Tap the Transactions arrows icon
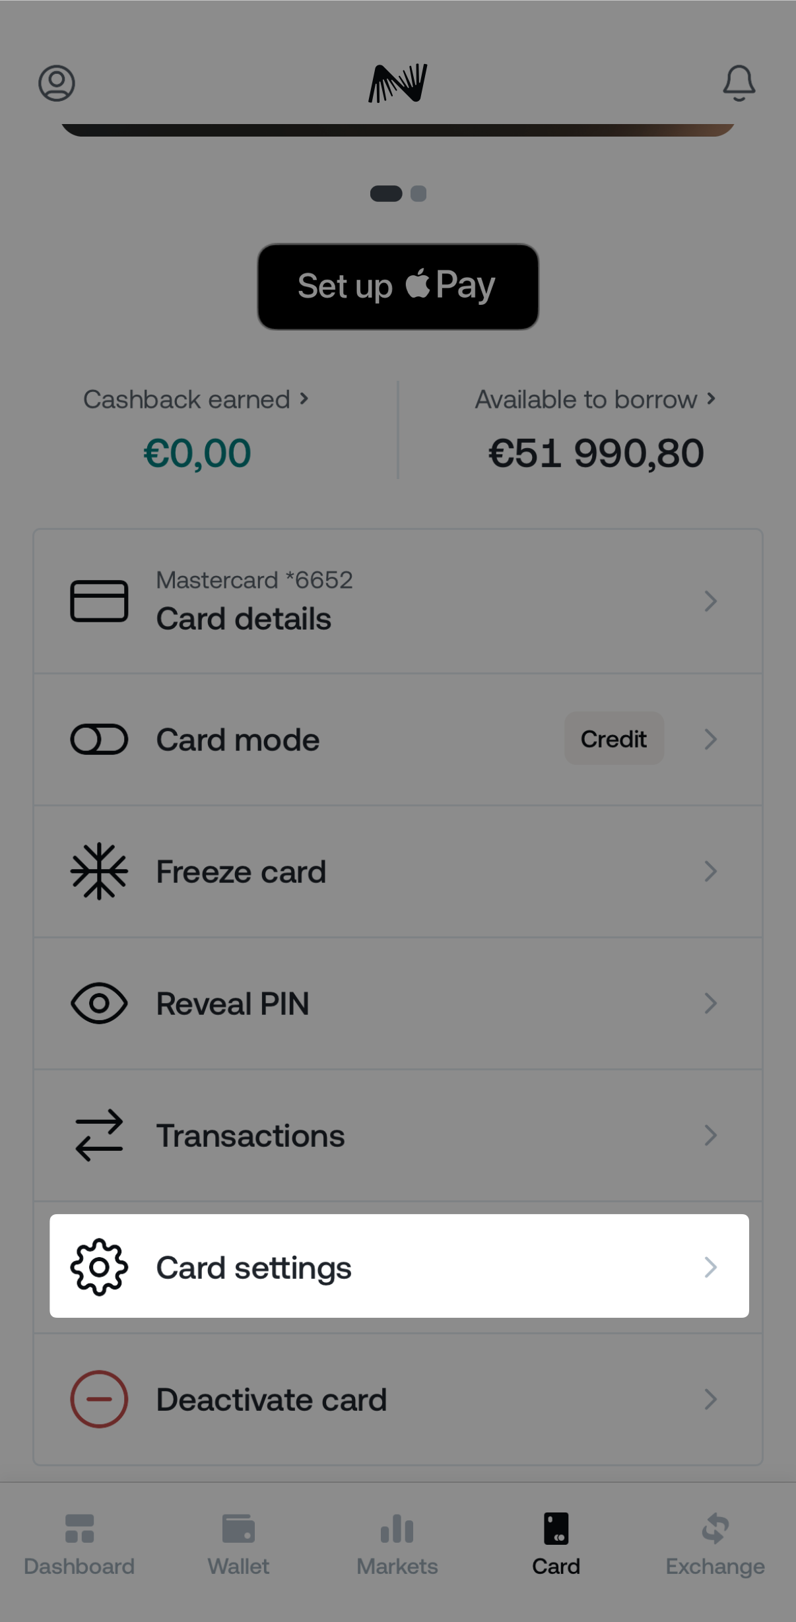Image resolution: width=796 pixels, height=1622 pixels. coord(99,1135)
